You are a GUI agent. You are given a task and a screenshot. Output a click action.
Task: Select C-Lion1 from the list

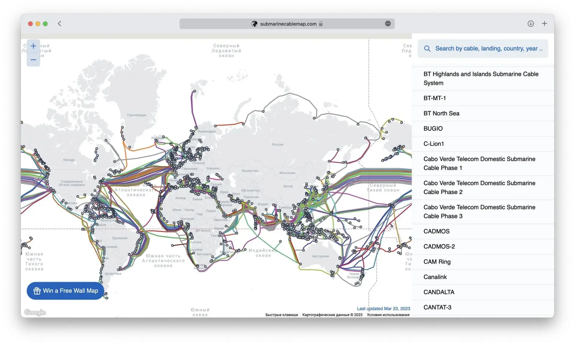tap(483, 144)
